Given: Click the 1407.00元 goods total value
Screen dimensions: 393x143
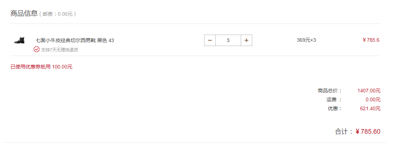Looking at the screenshot, I should [x=369, y=91].
